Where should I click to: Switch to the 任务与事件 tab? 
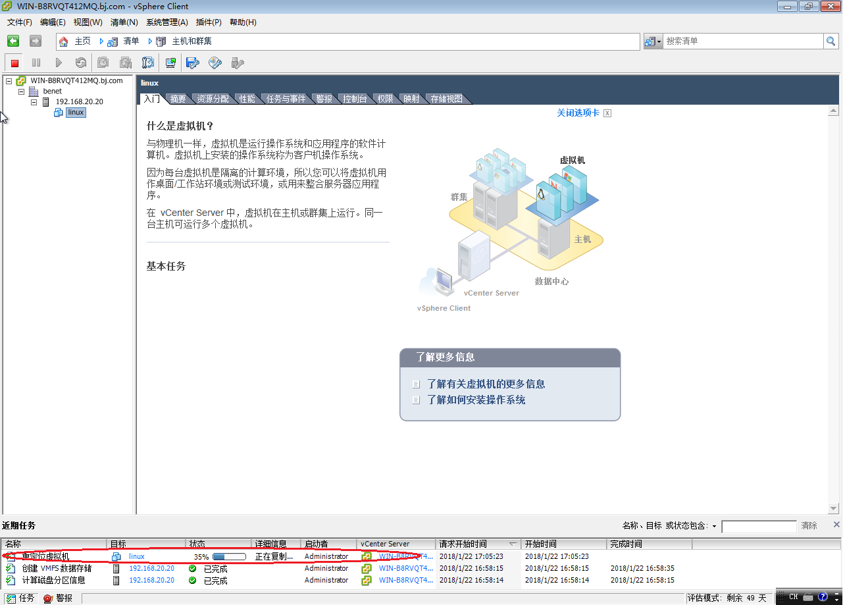point(286,99)
